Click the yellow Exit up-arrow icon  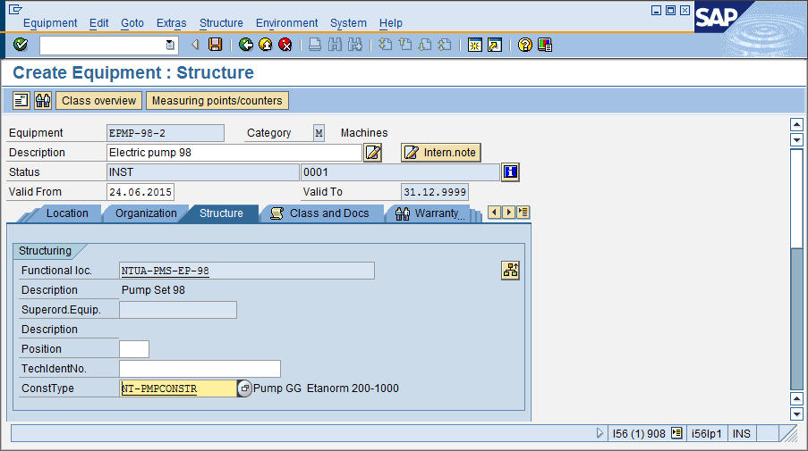tap(266, 45)
